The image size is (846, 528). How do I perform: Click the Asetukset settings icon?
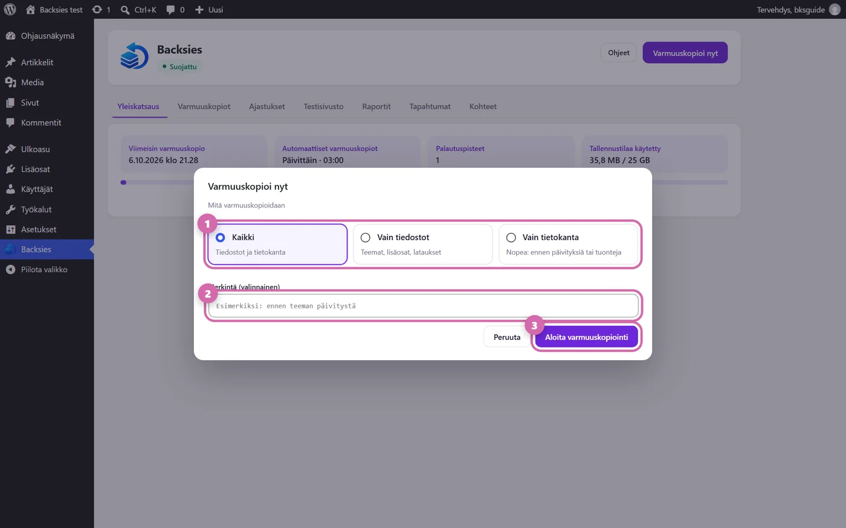[10, 229]
